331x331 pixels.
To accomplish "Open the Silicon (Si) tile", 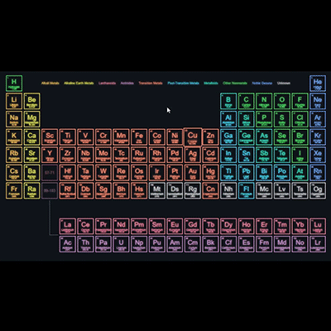I will [247, 119].
